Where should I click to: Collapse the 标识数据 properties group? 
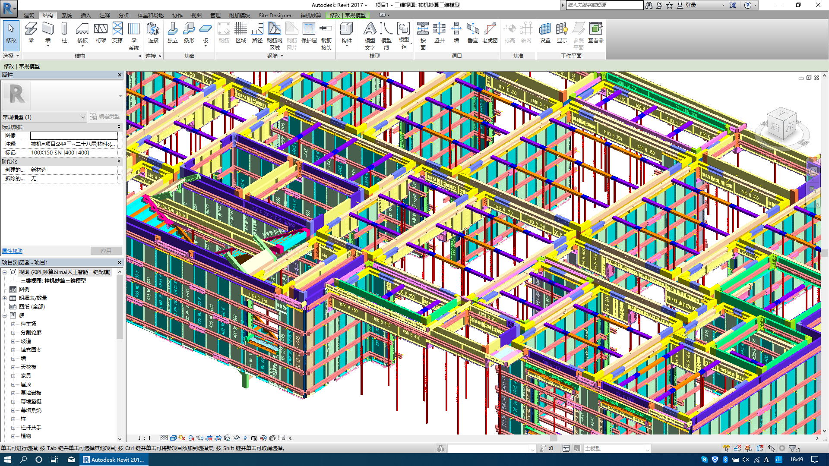point(119,127)
